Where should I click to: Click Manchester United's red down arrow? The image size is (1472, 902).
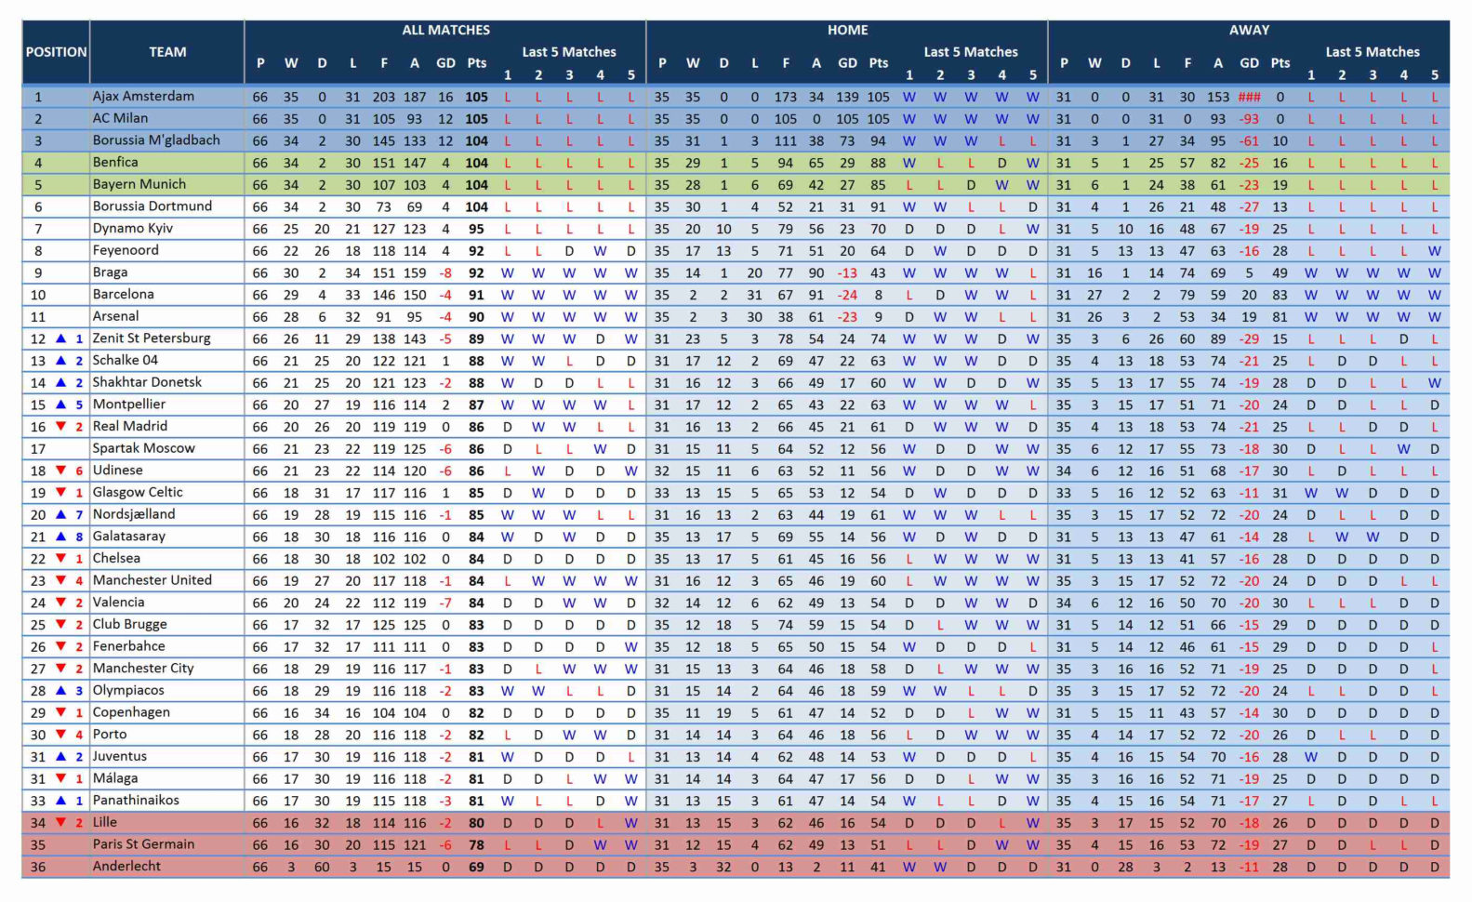point(60,580)
